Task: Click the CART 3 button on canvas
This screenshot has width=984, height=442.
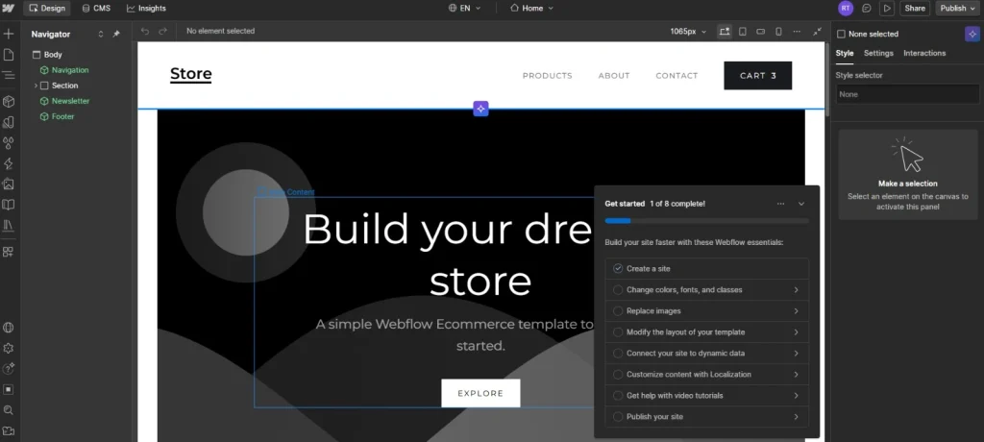Action: 758,75
